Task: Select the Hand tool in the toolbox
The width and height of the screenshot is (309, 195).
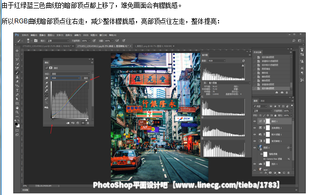Action: coord(17,108)
